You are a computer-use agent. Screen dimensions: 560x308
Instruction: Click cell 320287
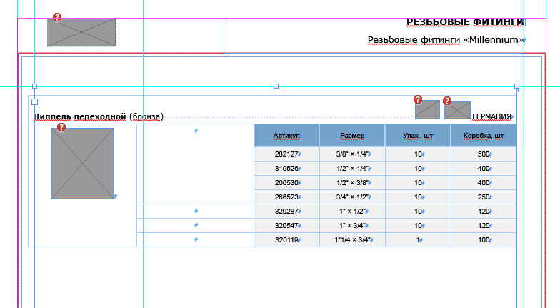click(286, 212)
